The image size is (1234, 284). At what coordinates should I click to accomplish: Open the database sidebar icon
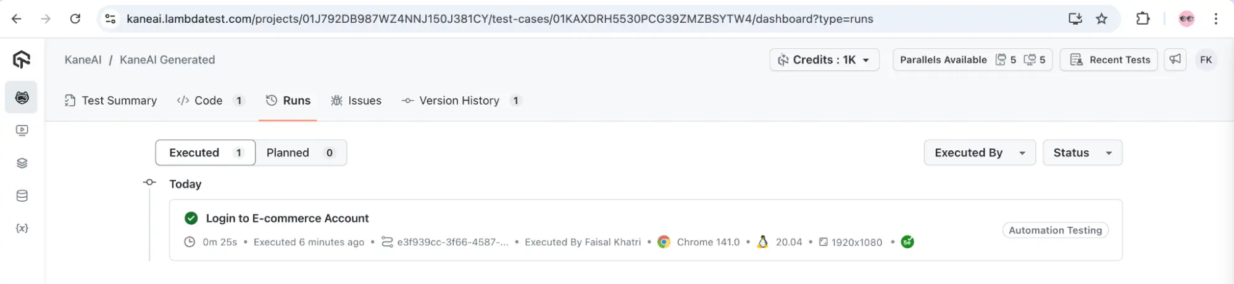click(22, 196)
